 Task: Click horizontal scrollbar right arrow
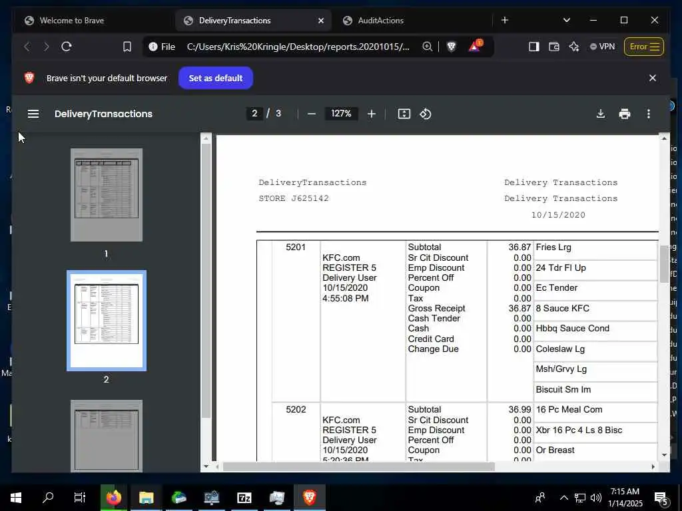pos(653,466)
